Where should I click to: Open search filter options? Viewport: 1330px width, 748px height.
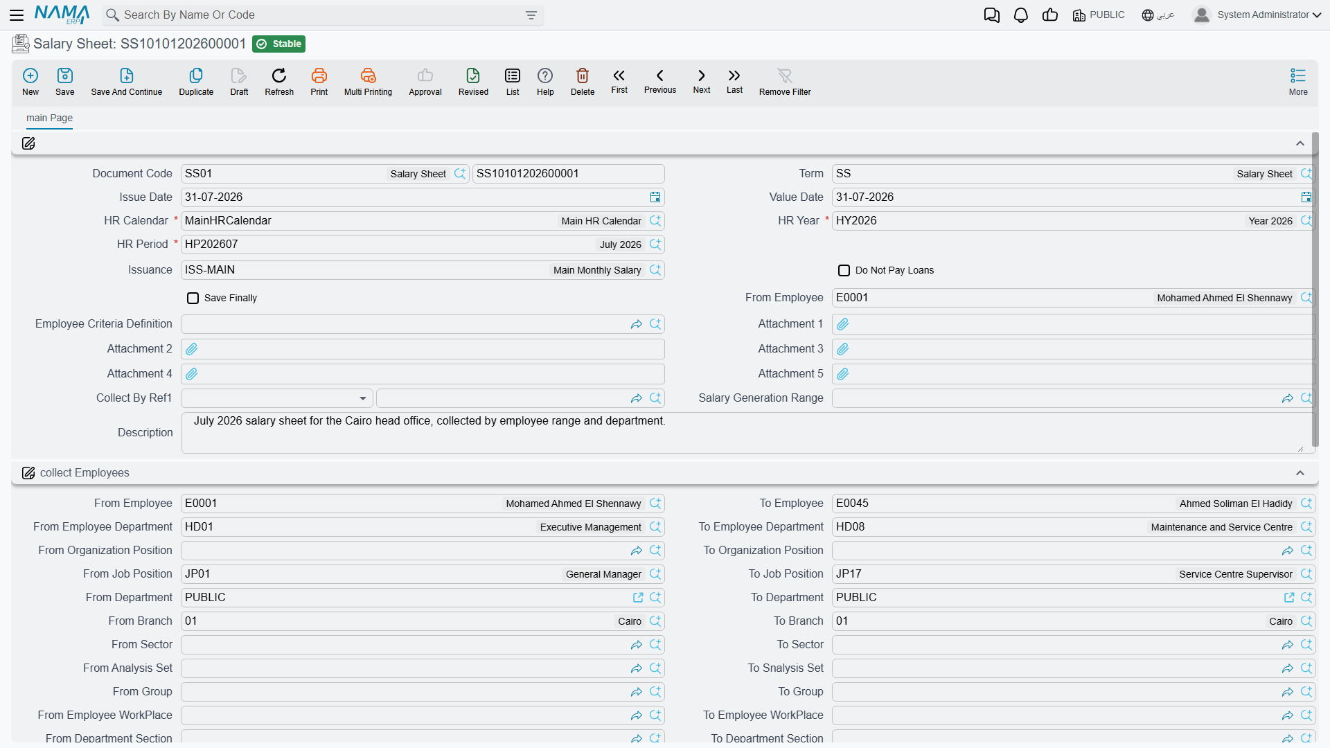531,15
